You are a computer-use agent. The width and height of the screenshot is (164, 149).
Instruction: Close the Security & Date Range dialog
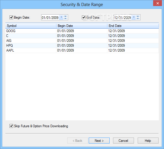[x=158, y=3]
